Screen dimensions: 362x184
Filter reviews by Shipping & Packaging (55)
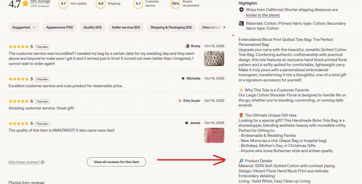coord(171,27)
